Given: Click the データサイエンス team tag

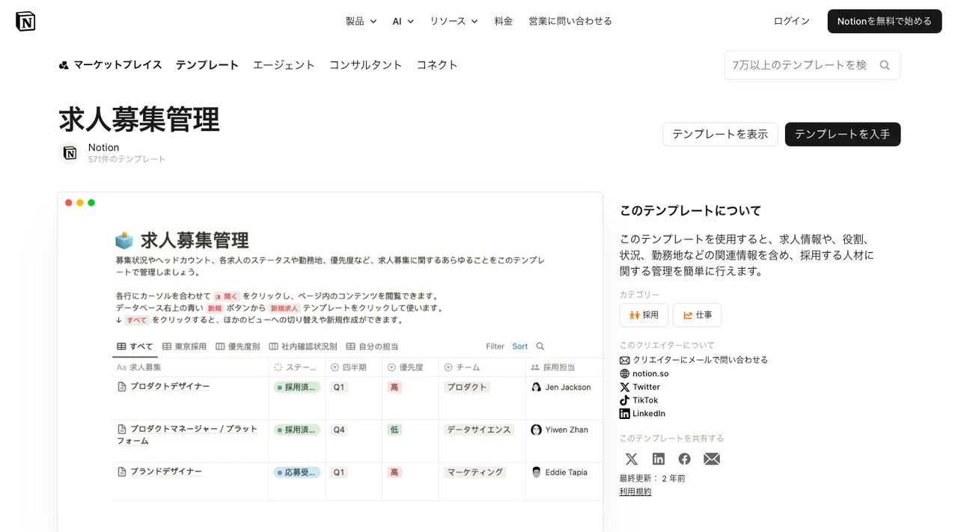Looking at the screenshot, I should click(x=479, y=429).
